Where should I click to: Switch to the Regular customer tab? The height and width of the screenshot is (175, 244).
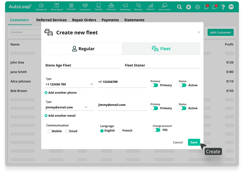tap(83, 49)
